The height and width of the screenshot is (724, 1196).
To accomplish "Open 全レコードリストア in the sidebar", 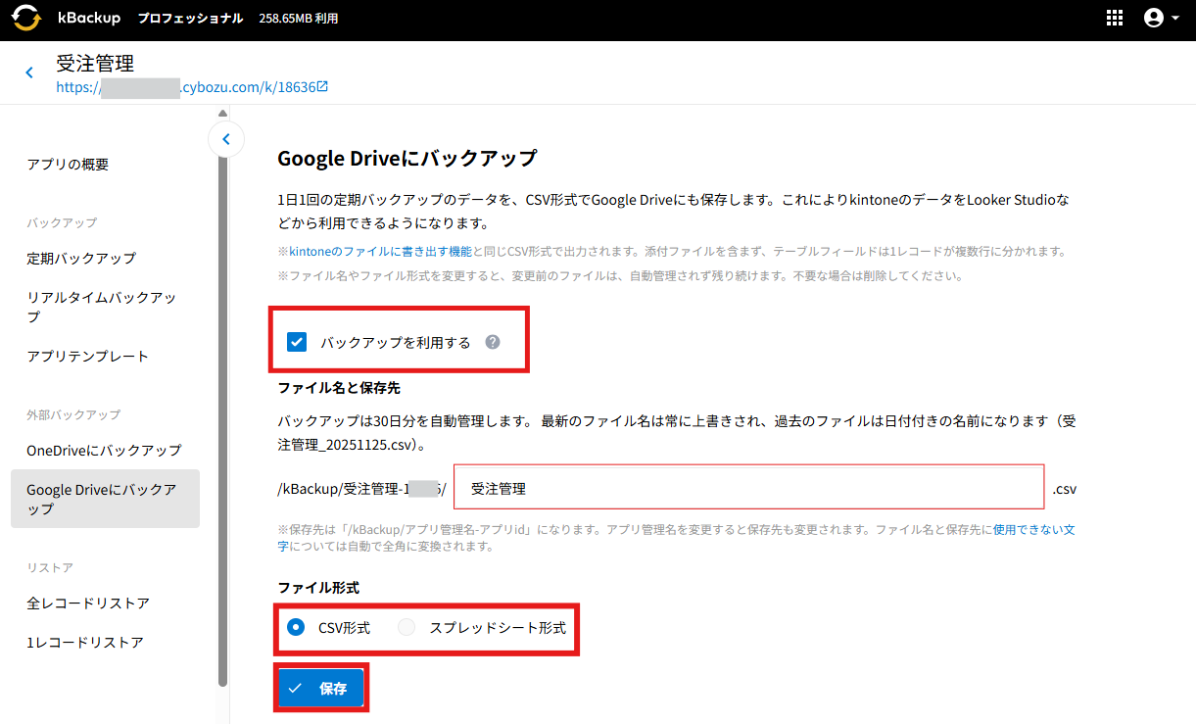I will point(88,603).
